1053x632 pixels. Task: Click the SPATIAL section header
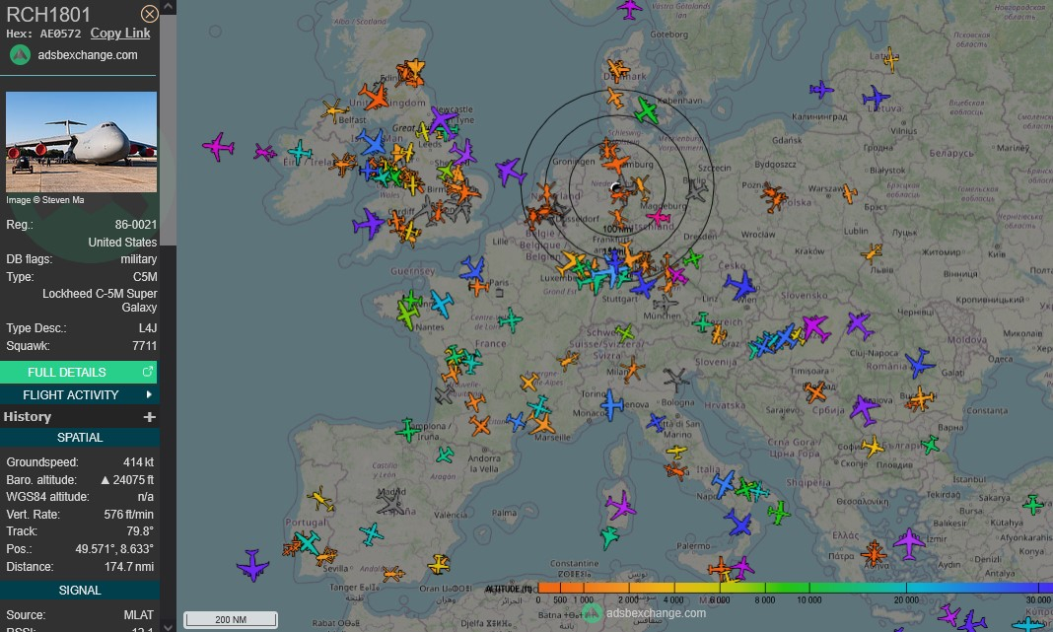click(x=79, y=437)
